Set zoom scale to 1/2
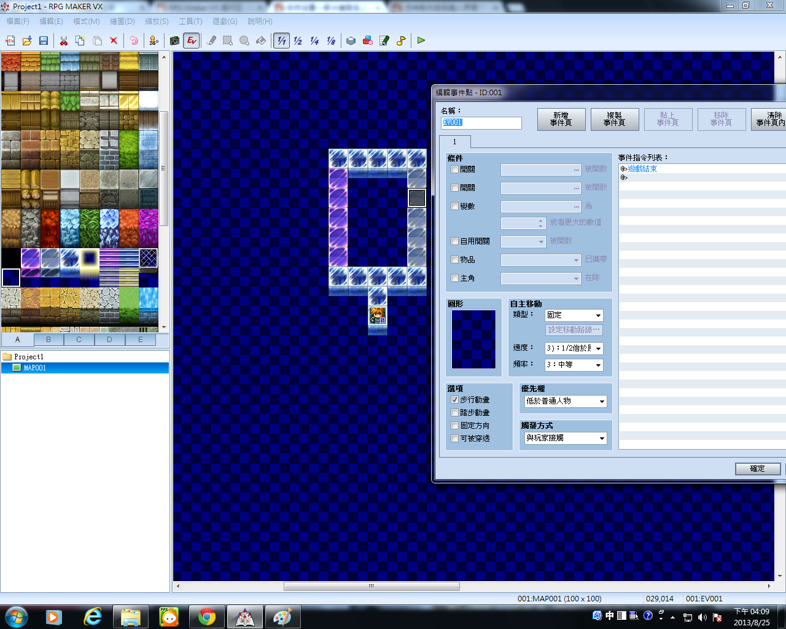The height and width of the screenshot is (629, 786). pyautogui.click(x=298, y=41)
